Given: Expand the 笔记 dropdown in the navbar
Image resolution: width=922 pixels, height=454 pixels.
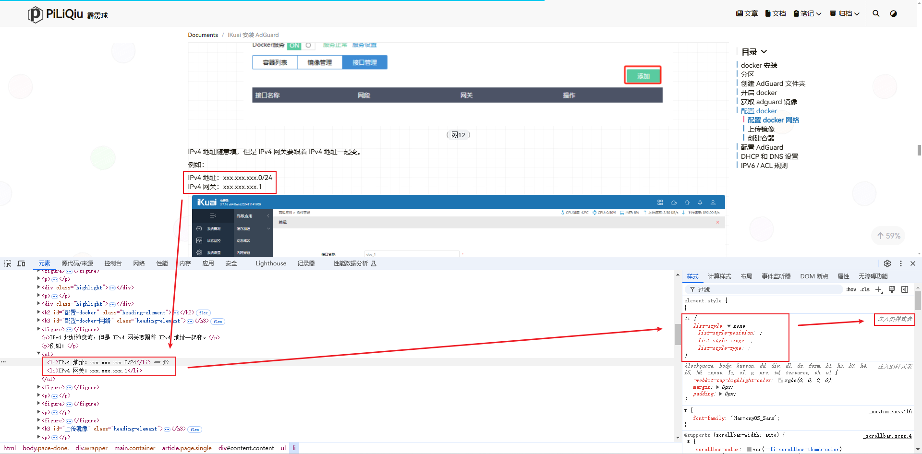Looking at the screenshot, I should [808, 13].
